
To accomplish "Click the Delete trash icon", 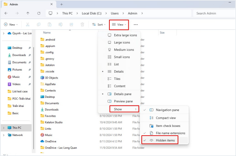I will tap(82, 25).
